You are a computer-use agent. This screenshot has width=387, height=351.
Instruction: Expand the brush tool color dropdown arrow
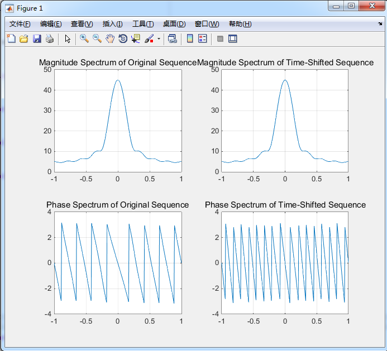click(x=159, y=39)
